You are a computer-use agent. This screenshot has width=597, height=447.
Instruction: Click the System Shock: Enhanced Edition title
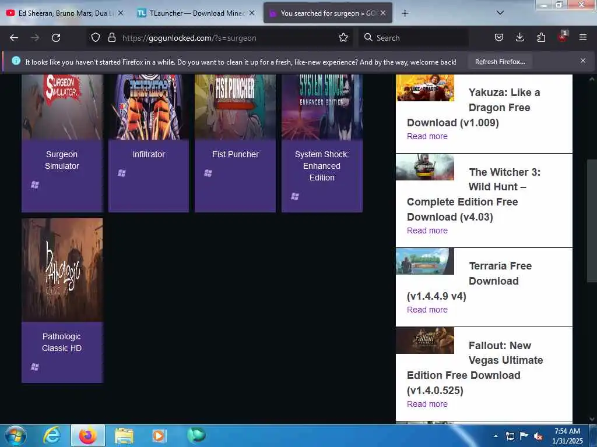pyautogui.click(x=322, y=166)
